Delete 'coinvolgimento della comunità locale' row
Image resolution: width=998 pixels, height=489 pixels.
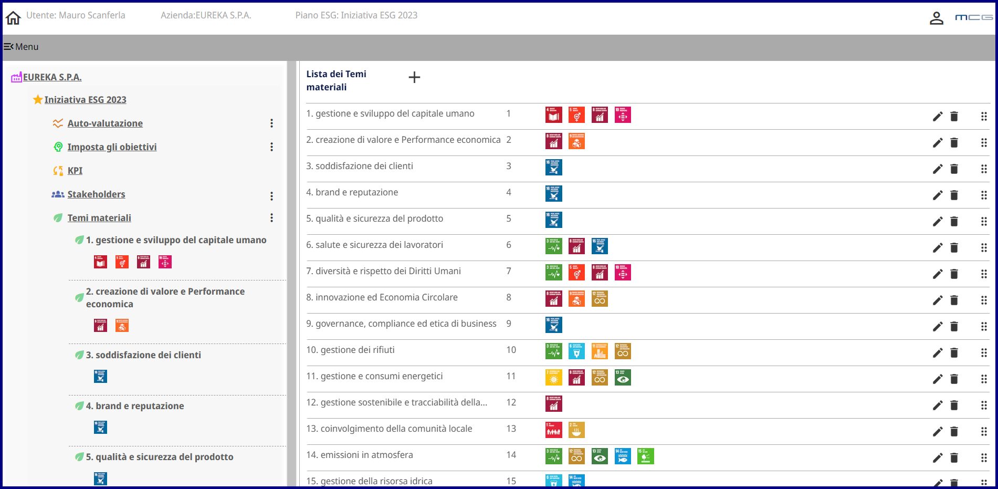tap(954, 432)
